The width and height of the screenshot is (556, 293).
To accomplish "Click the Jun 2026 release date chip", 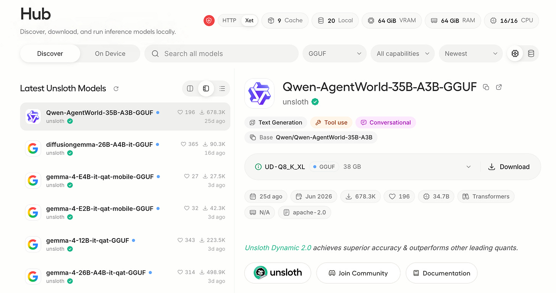I will pos(314,197).
